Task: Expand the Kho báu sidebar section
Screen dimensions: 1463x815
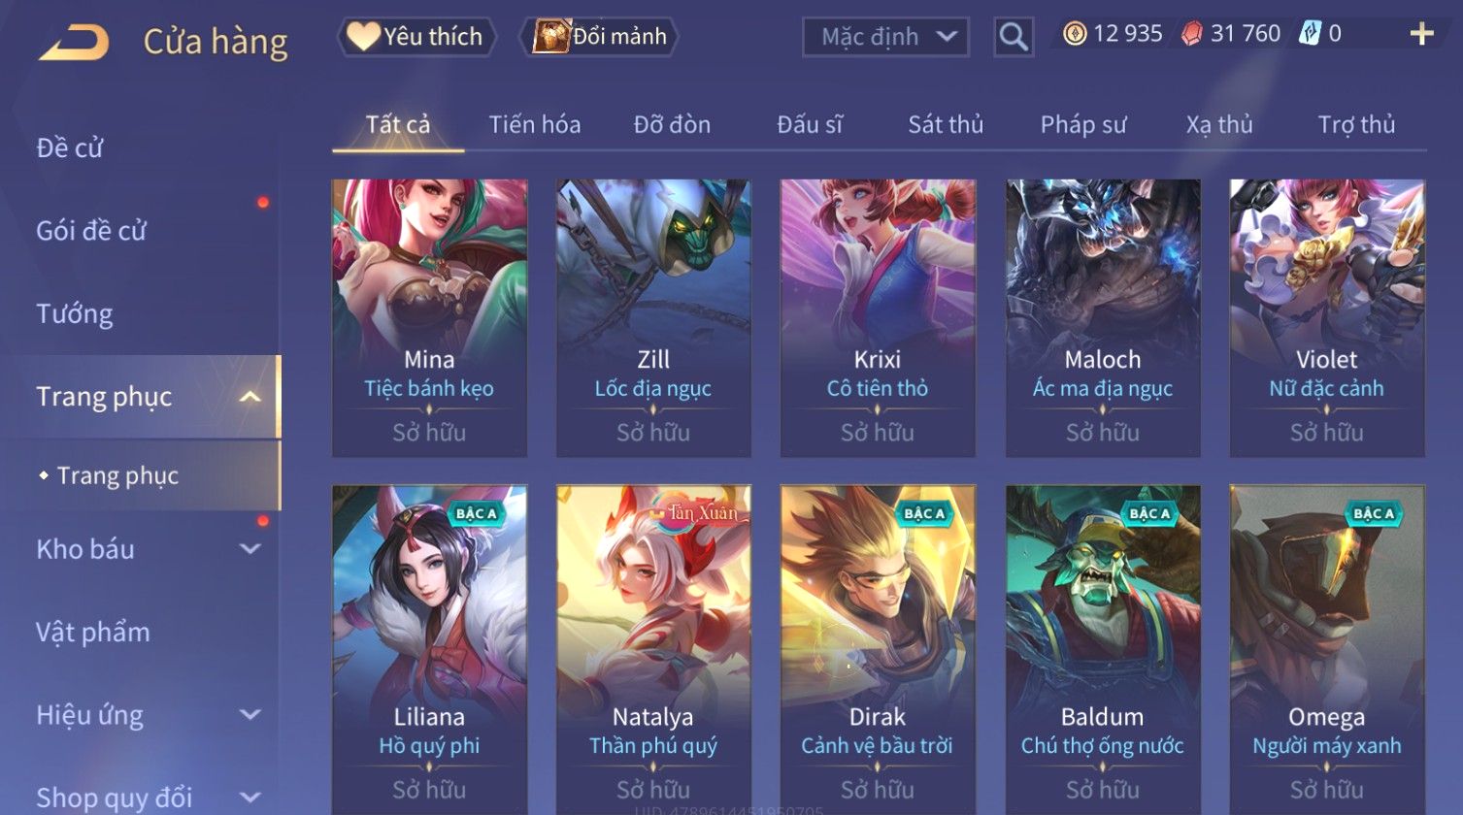Action: click(249, 549)
